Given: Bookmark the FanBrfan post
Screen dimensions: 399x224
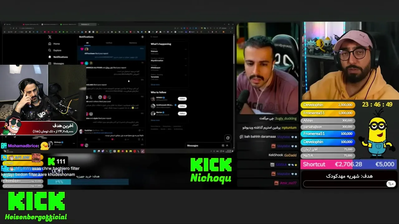Looking at the screenshot, I should coord(139,139).
